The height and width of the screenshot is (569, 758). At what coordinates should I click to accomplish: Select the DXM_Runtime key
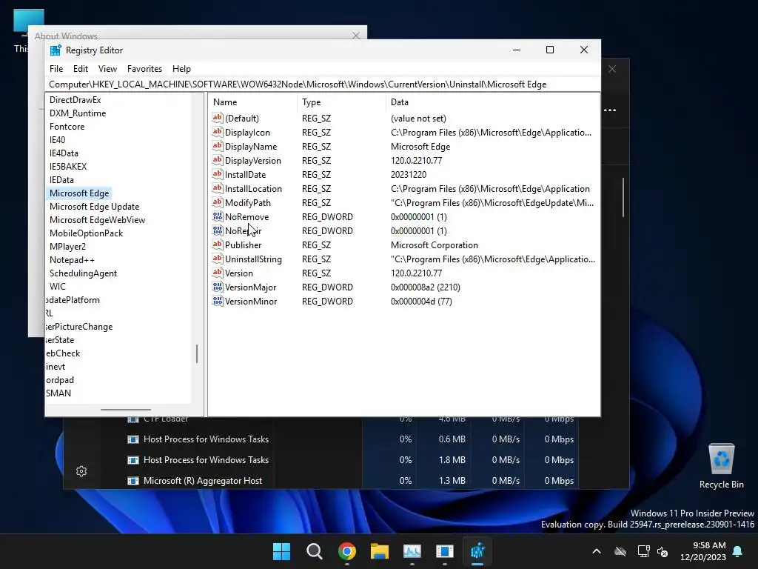[x=77, y=113]
